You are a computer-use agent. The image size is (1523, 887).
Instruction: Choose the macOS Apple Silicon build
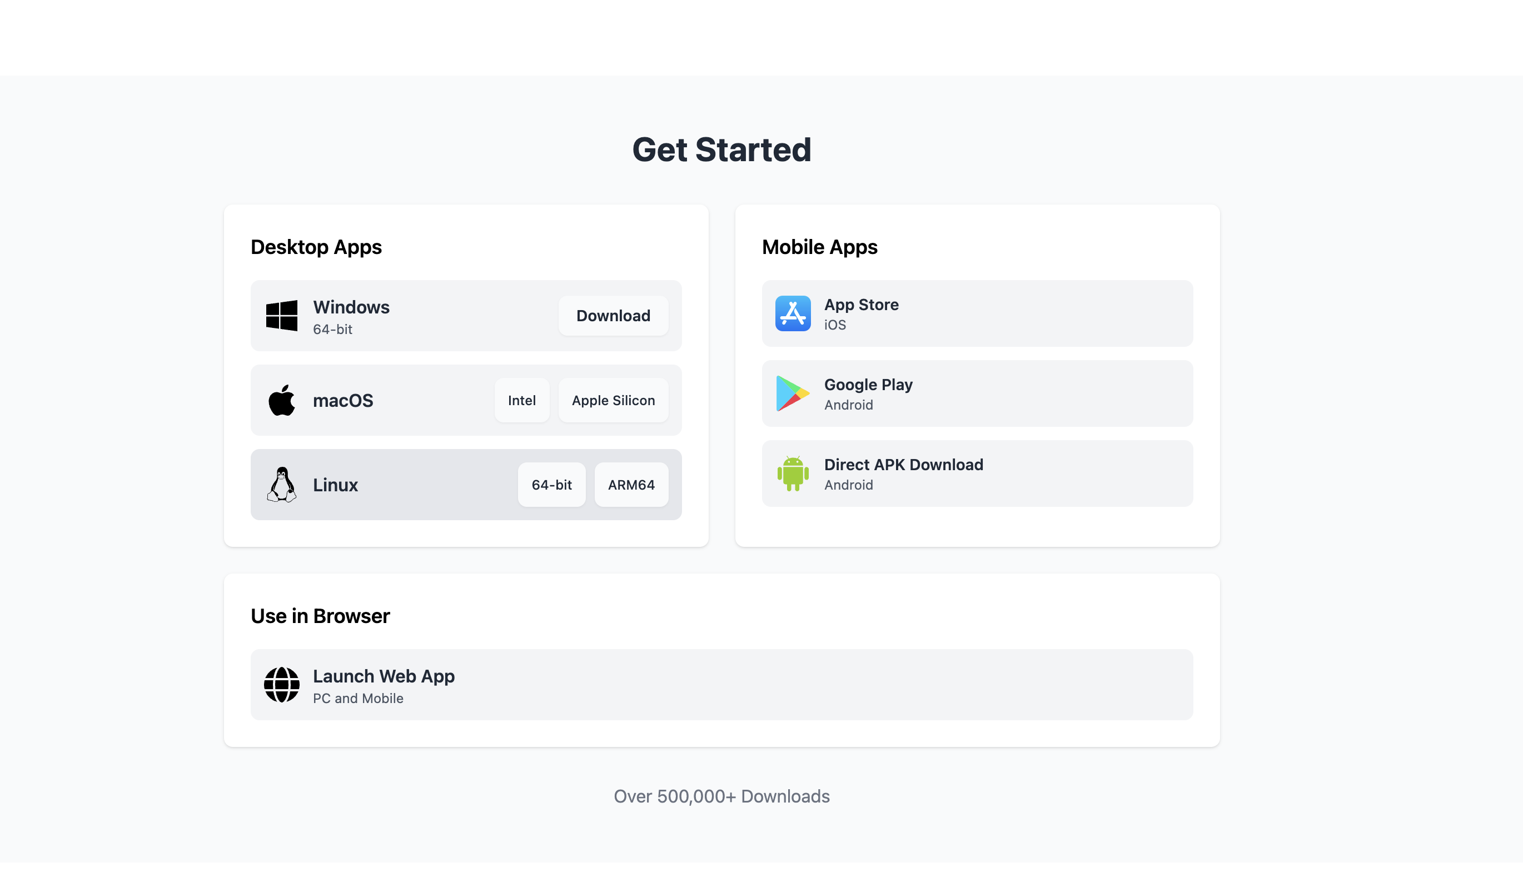tap(613, 400)
